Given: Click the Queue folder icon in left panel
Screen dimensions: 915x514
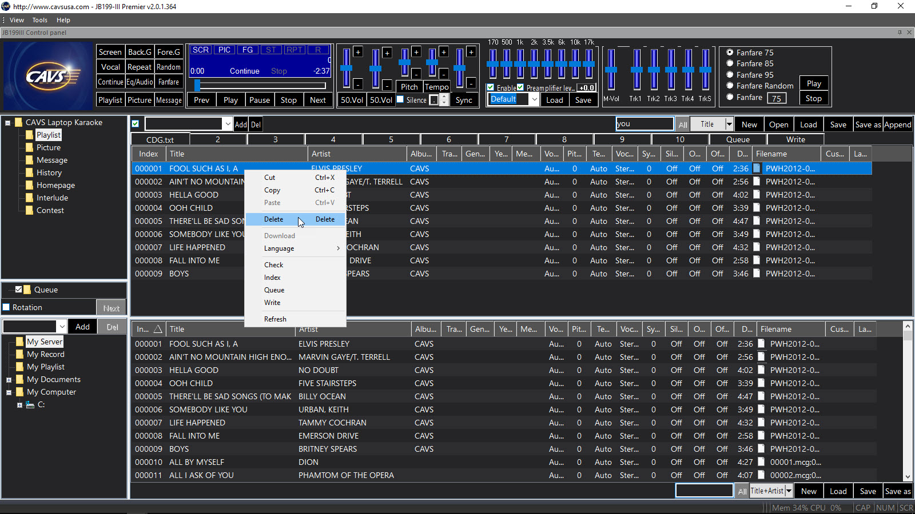Looking at the screenshot, I should click(27, 290).
